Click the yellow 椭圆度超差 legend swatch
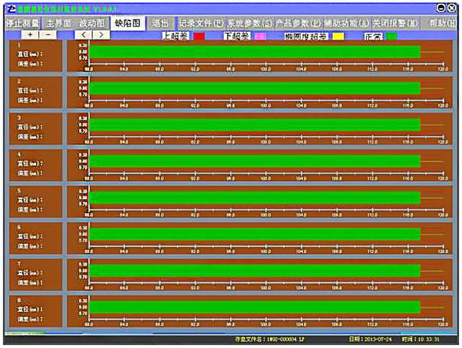 338,35
